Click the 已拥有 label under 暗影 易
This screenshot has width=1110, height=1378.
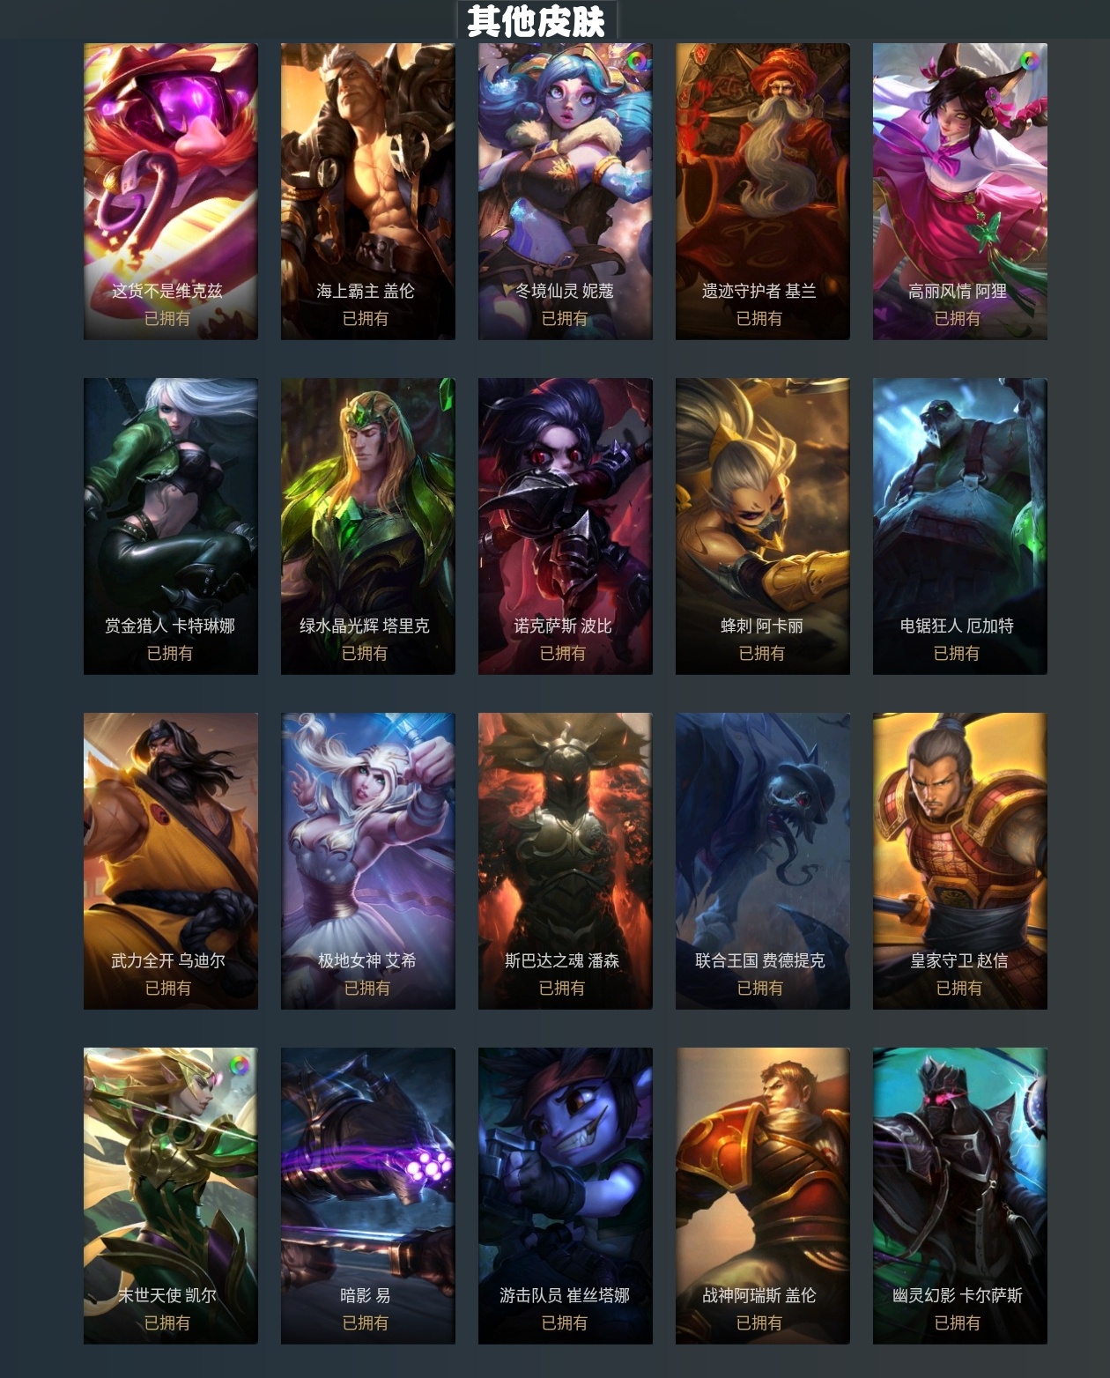click(366, 1322)
